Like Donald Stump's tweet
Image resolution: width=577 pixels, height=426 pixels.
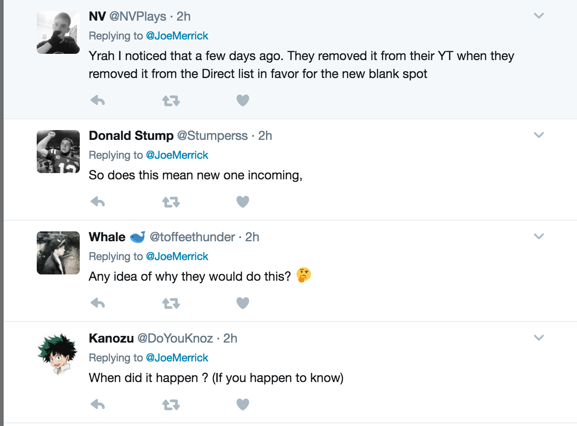(x=242, y=202)
